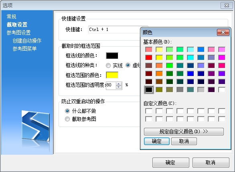Select the first custom color slot
The height and width of the screenshot is (172, 235).
click(149, 111)
